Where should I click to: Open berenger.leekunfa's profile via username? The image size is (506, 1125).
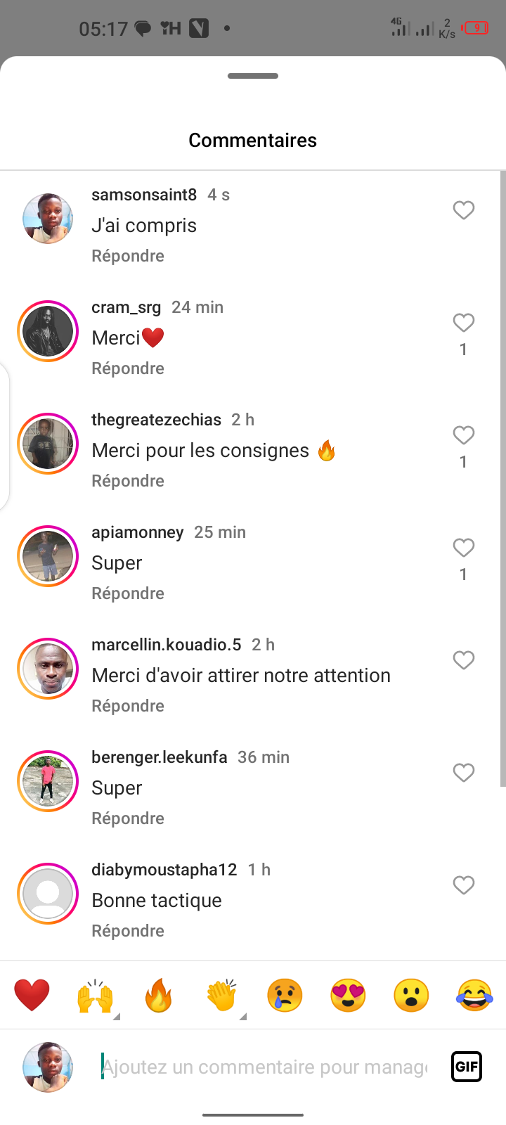pos(160,757)
